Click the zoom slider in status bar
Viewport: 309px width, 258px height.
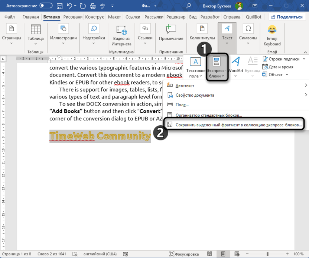[x=268, y=254]
